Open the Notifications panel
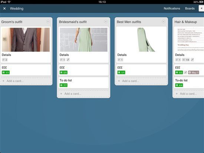This screenshot has height=153, width=204. coord(172,9)
